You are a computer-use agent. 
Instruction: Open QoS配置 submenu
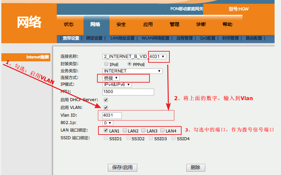(x=208, y=38)
